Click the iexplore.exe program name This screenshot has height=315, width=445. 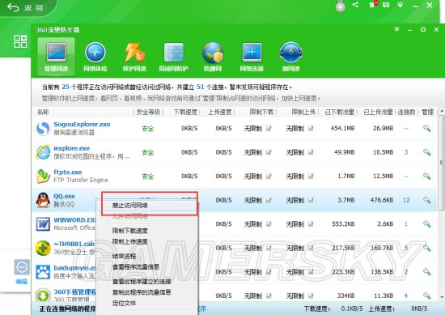pos(71,148)
